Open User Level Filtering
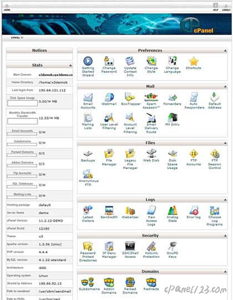This screenshot has width=233, height=300. 109,121
